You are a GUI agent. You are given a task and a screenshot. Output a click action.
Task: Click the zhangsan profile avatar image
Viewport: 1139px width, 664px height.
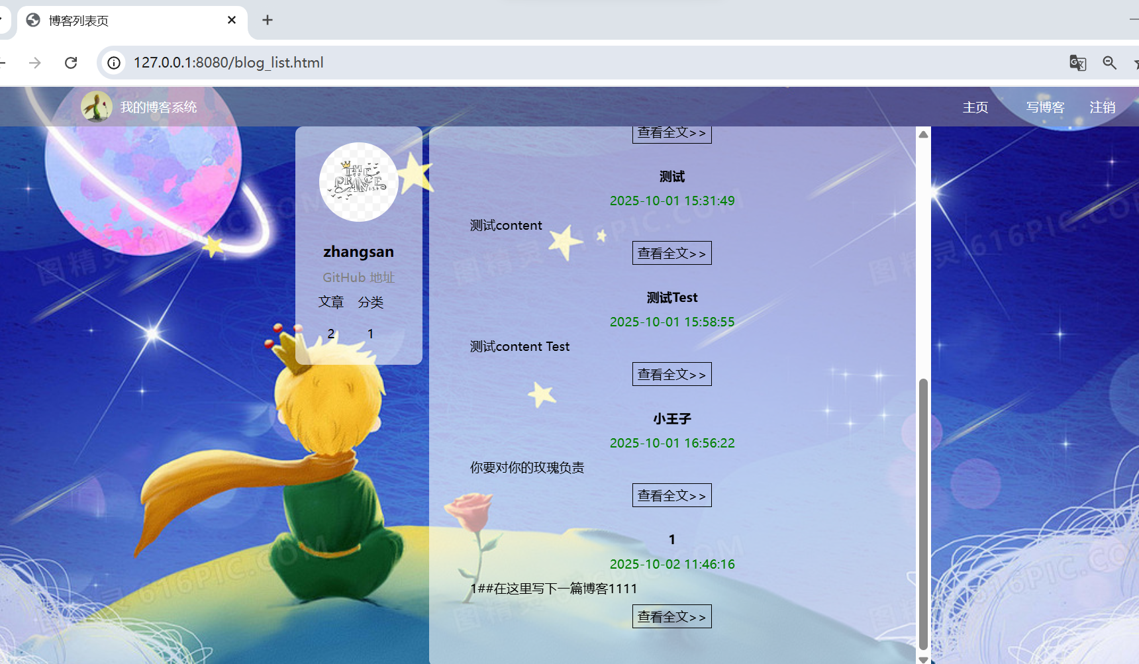(x=359, y=182)
